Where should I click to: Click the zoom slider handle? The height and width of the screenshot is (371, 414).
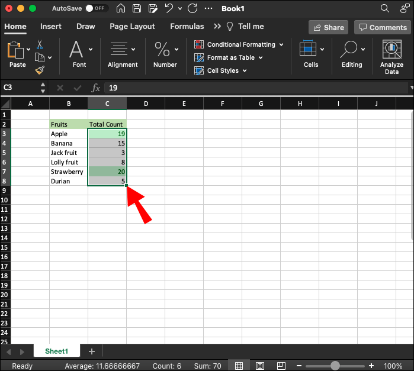(335, 366)
